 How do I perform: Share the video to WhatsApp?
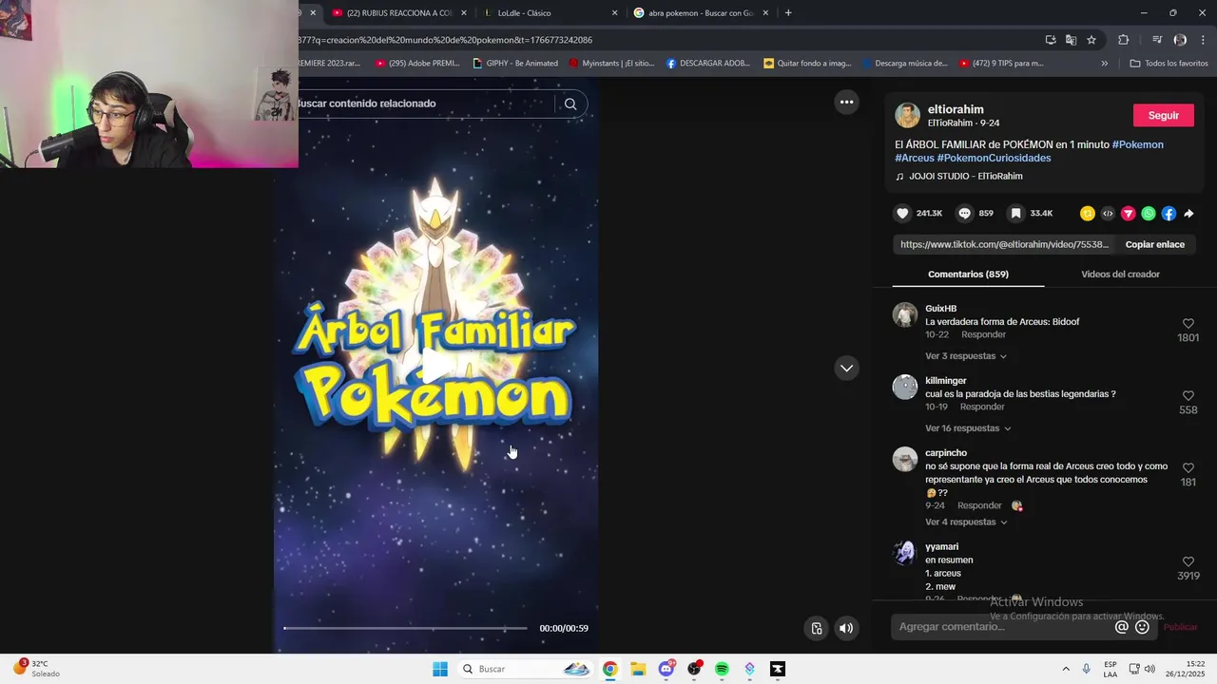tap(1149, 214)
